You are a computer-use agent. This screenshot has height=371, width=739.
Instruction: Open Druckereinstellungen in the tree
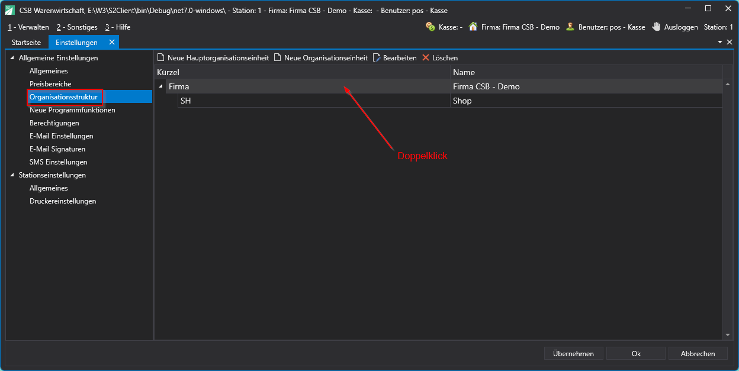pos(63,201)
